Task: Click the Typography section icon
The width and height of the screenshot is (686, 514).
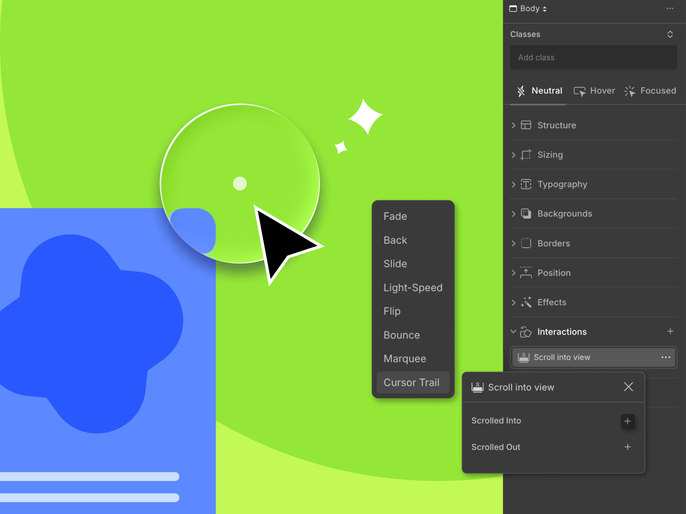Action: [x=526, y=184]
